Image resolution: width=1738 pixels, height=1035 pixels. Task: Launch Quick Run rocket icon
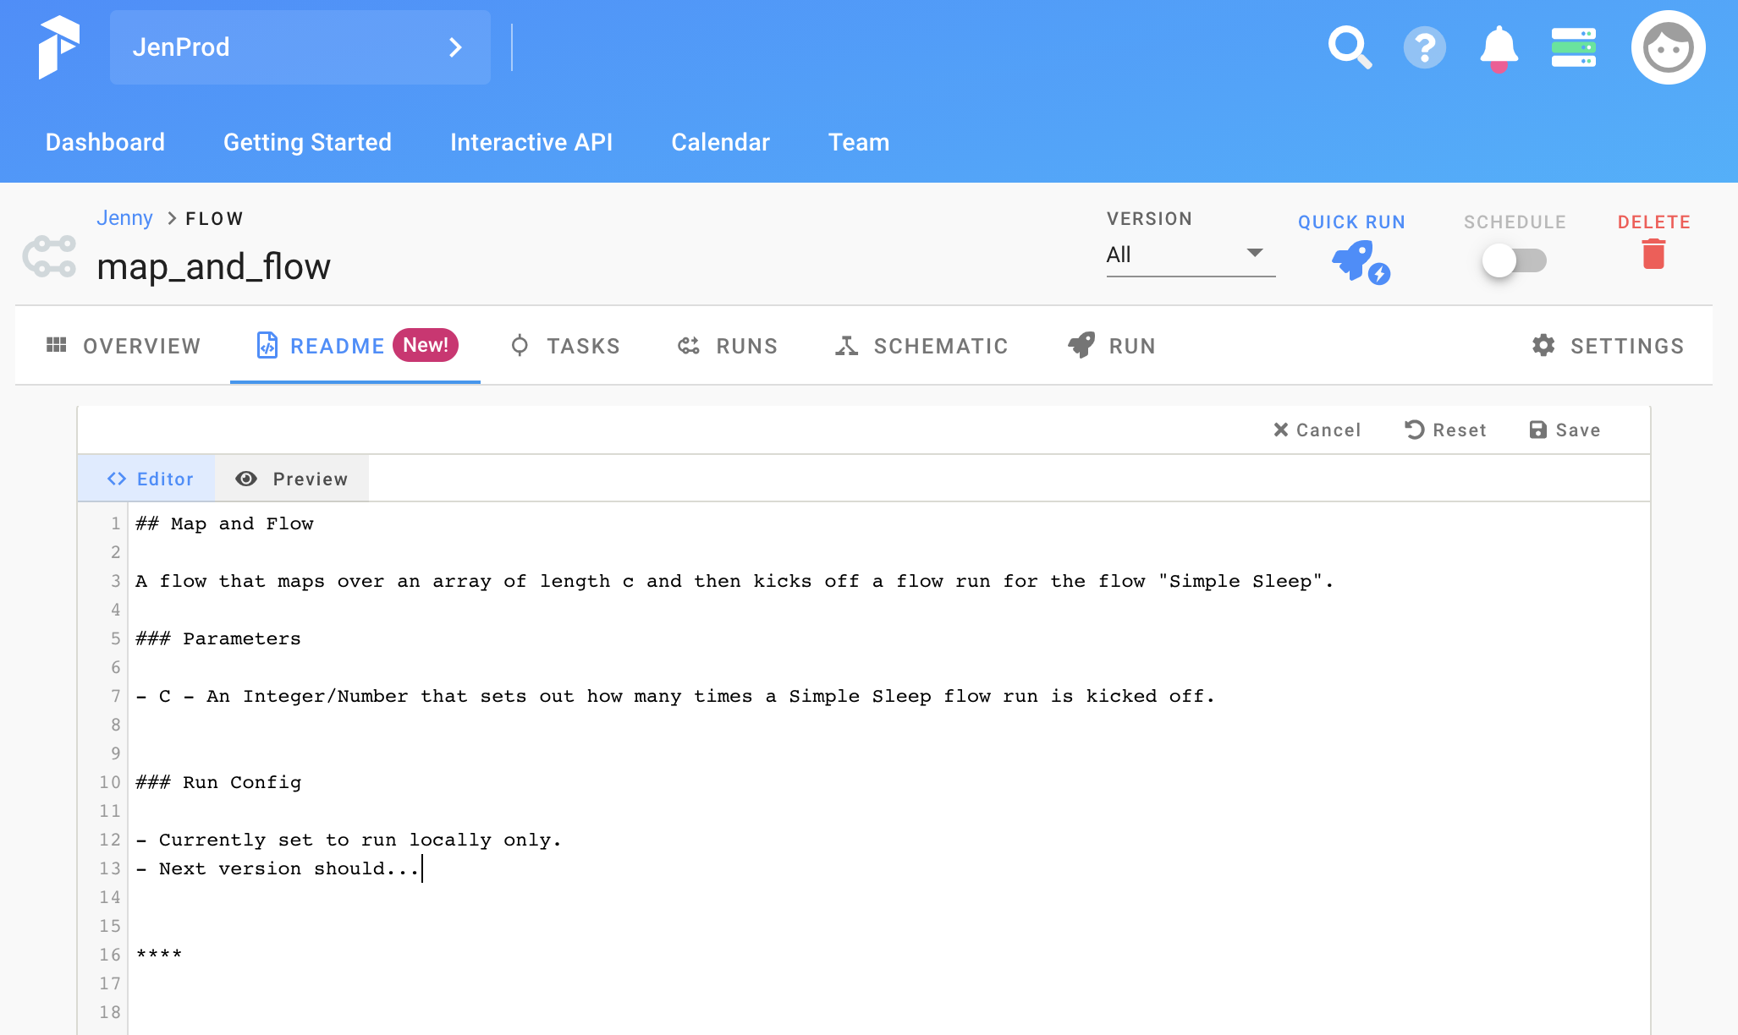1358,261
